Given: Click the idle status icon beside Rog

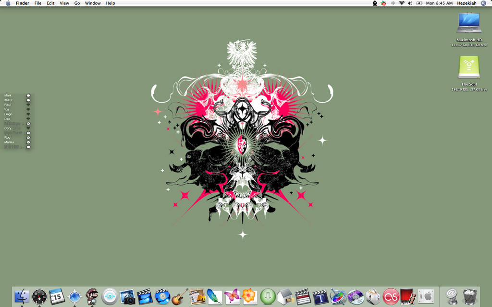Looking at the screenshot, I should point(28,138).
